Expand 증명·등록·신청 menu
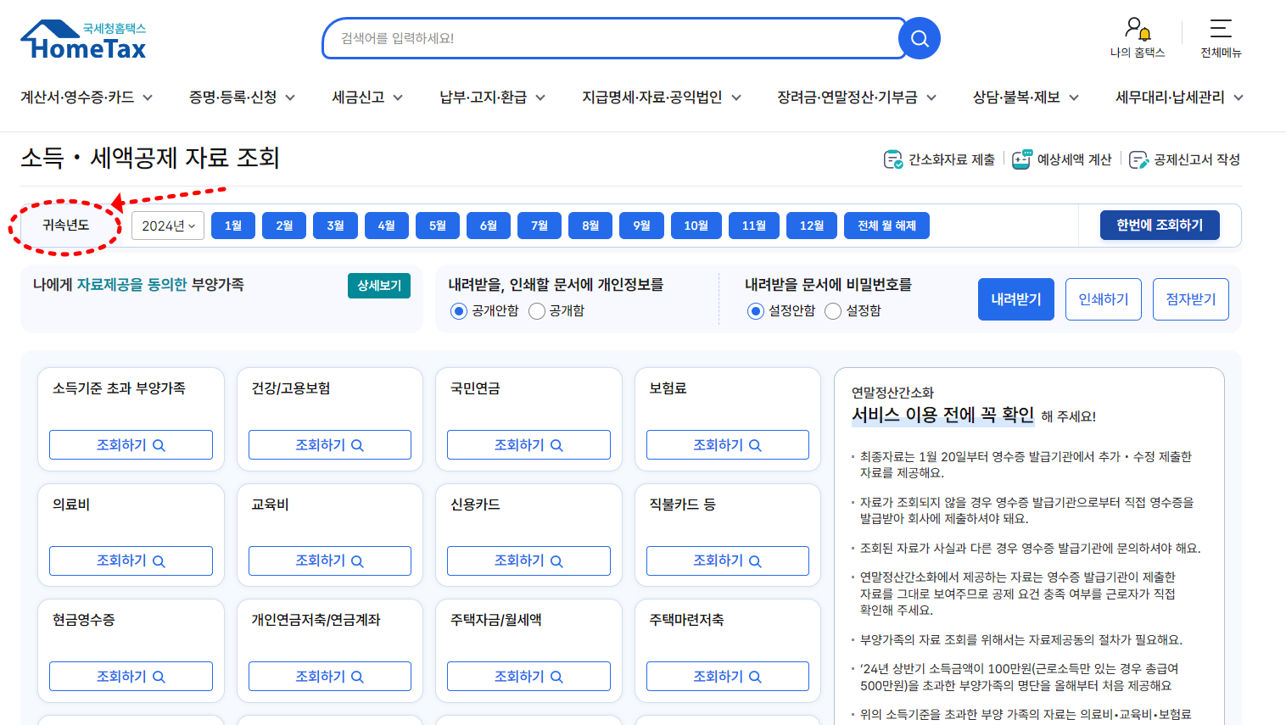 click(242, 98)
